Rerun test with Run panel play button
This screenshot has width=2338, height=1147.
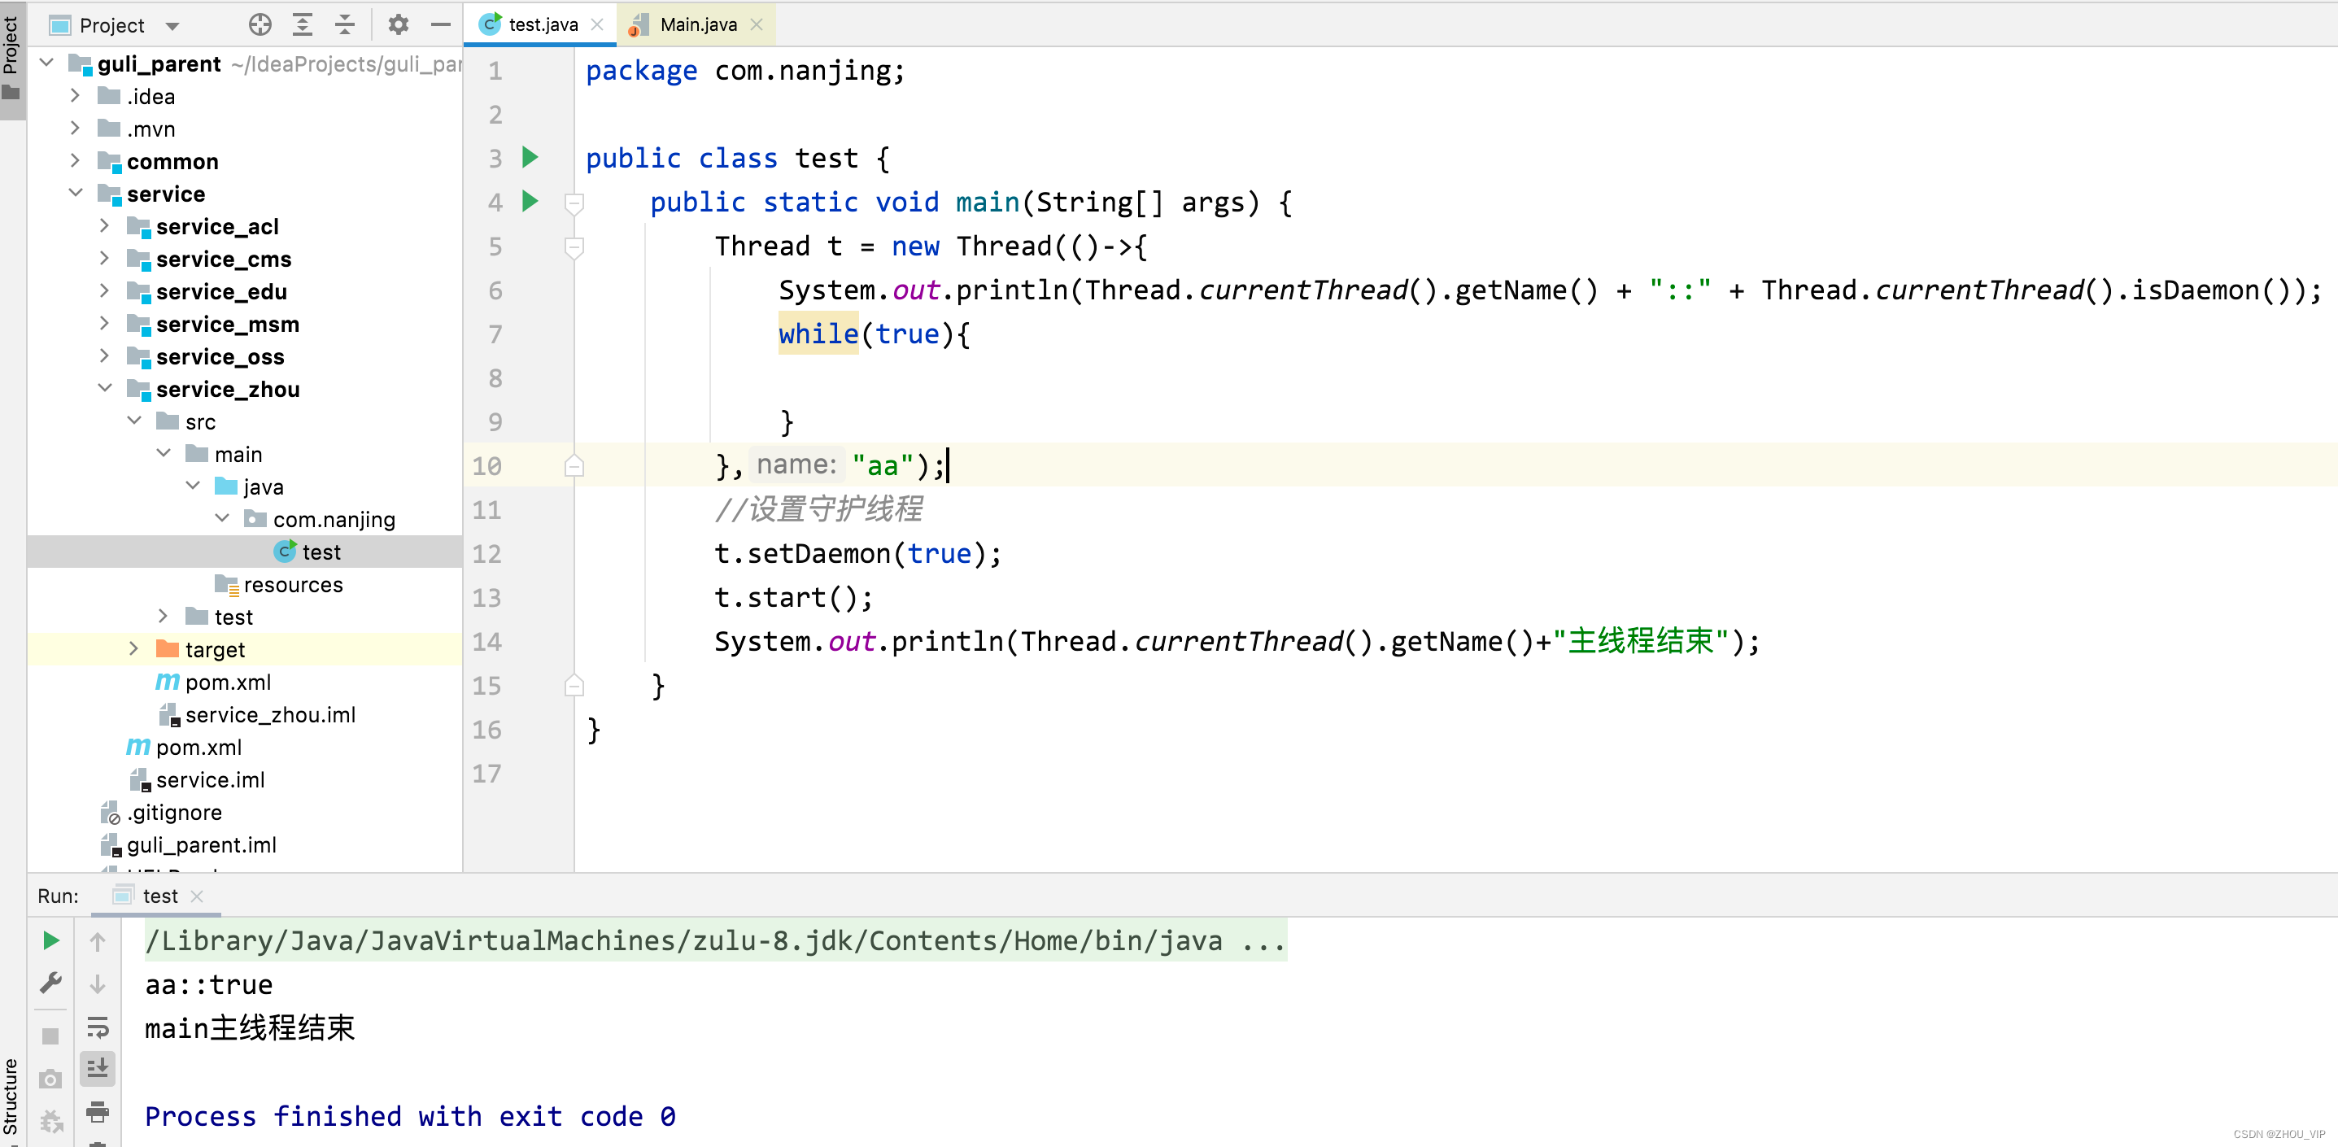[x=50, y=941]
